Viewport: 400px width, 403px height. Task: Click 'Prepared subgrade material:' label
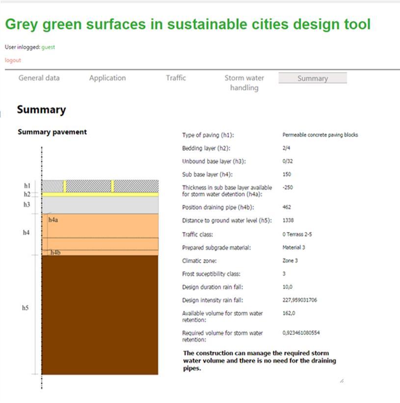(216, 248)
